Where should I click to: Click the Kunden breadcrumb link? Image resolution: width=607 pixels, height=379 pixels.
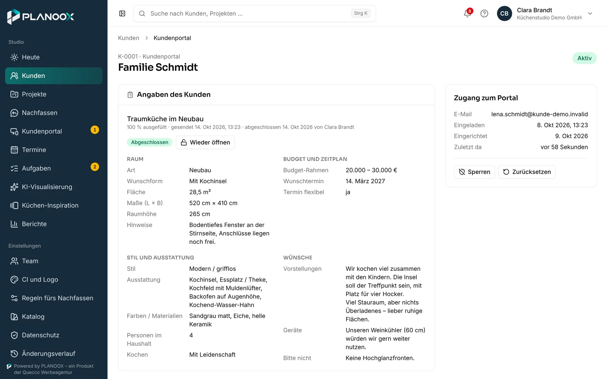(x=128, y=38)
